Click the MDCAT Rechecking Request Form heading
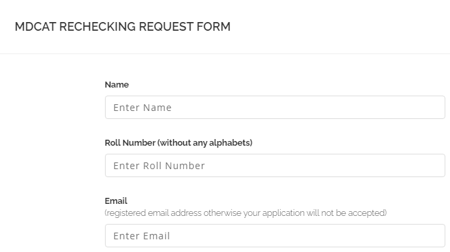Image resolution: width=450 pixels, height=252 pixels. (122, 27)
